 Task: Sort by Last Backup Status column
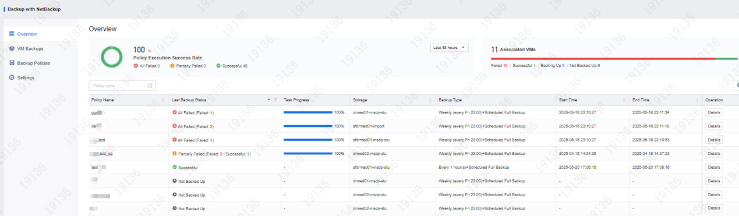pyautogui.click(x=268, y=100)
